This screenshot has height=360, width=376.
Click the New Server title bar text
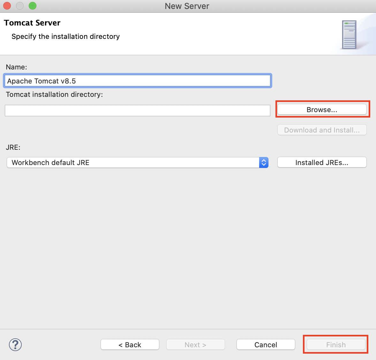coord(187,6)
